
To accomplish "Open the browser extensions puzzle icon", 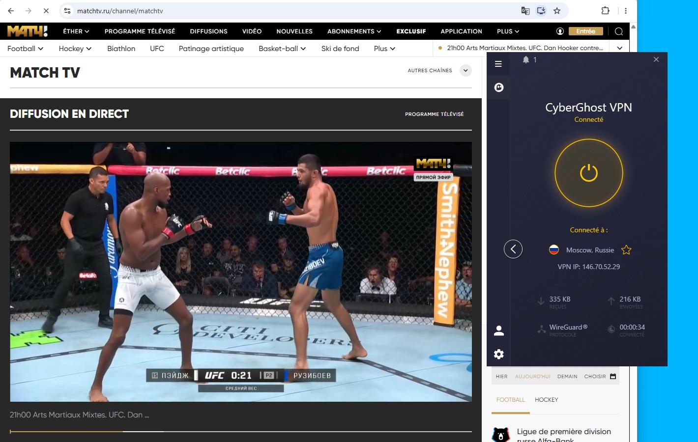I will point(605,11).
